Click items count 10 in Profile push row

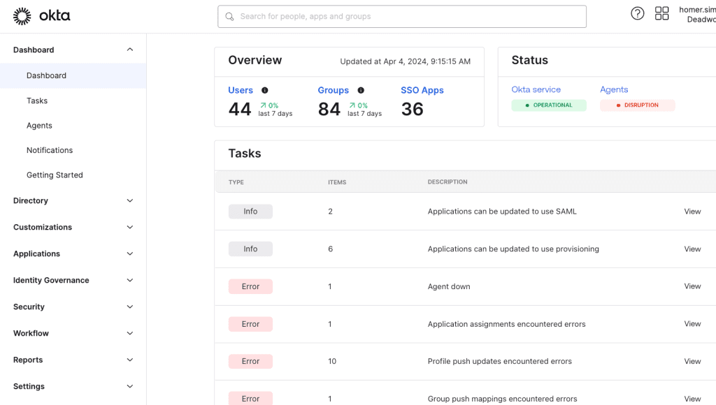[332, 361]
